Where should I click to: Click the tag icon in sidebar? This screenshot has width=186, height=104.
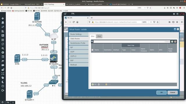coord(3,78)
